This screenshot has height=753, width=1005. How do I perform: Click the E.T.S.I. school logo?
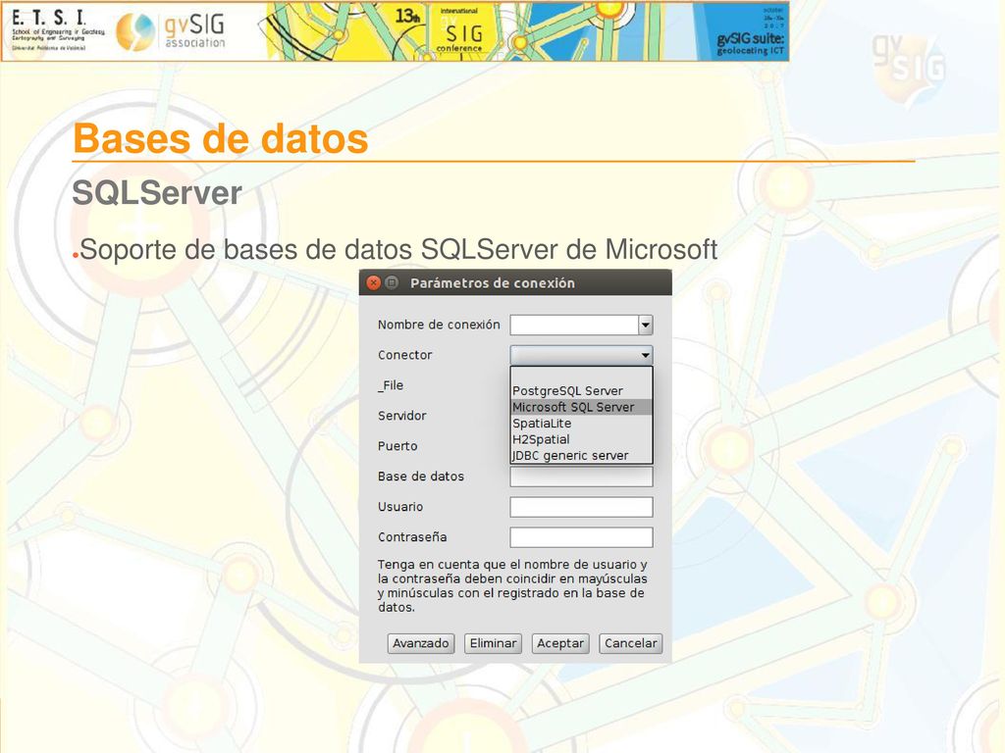pos(58,30)
